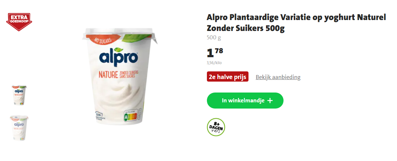Click the Extra Goedkoop red badge

tap(19, 22)
